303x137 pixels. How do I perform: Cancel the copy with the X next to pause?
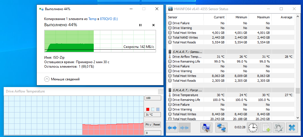point(153,25)
